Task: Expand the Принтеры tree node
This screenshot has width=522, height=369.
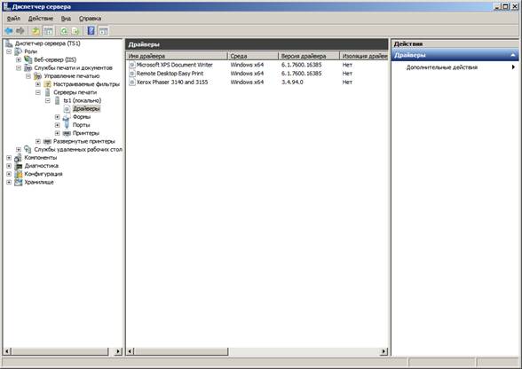Action: click(57, 133)
